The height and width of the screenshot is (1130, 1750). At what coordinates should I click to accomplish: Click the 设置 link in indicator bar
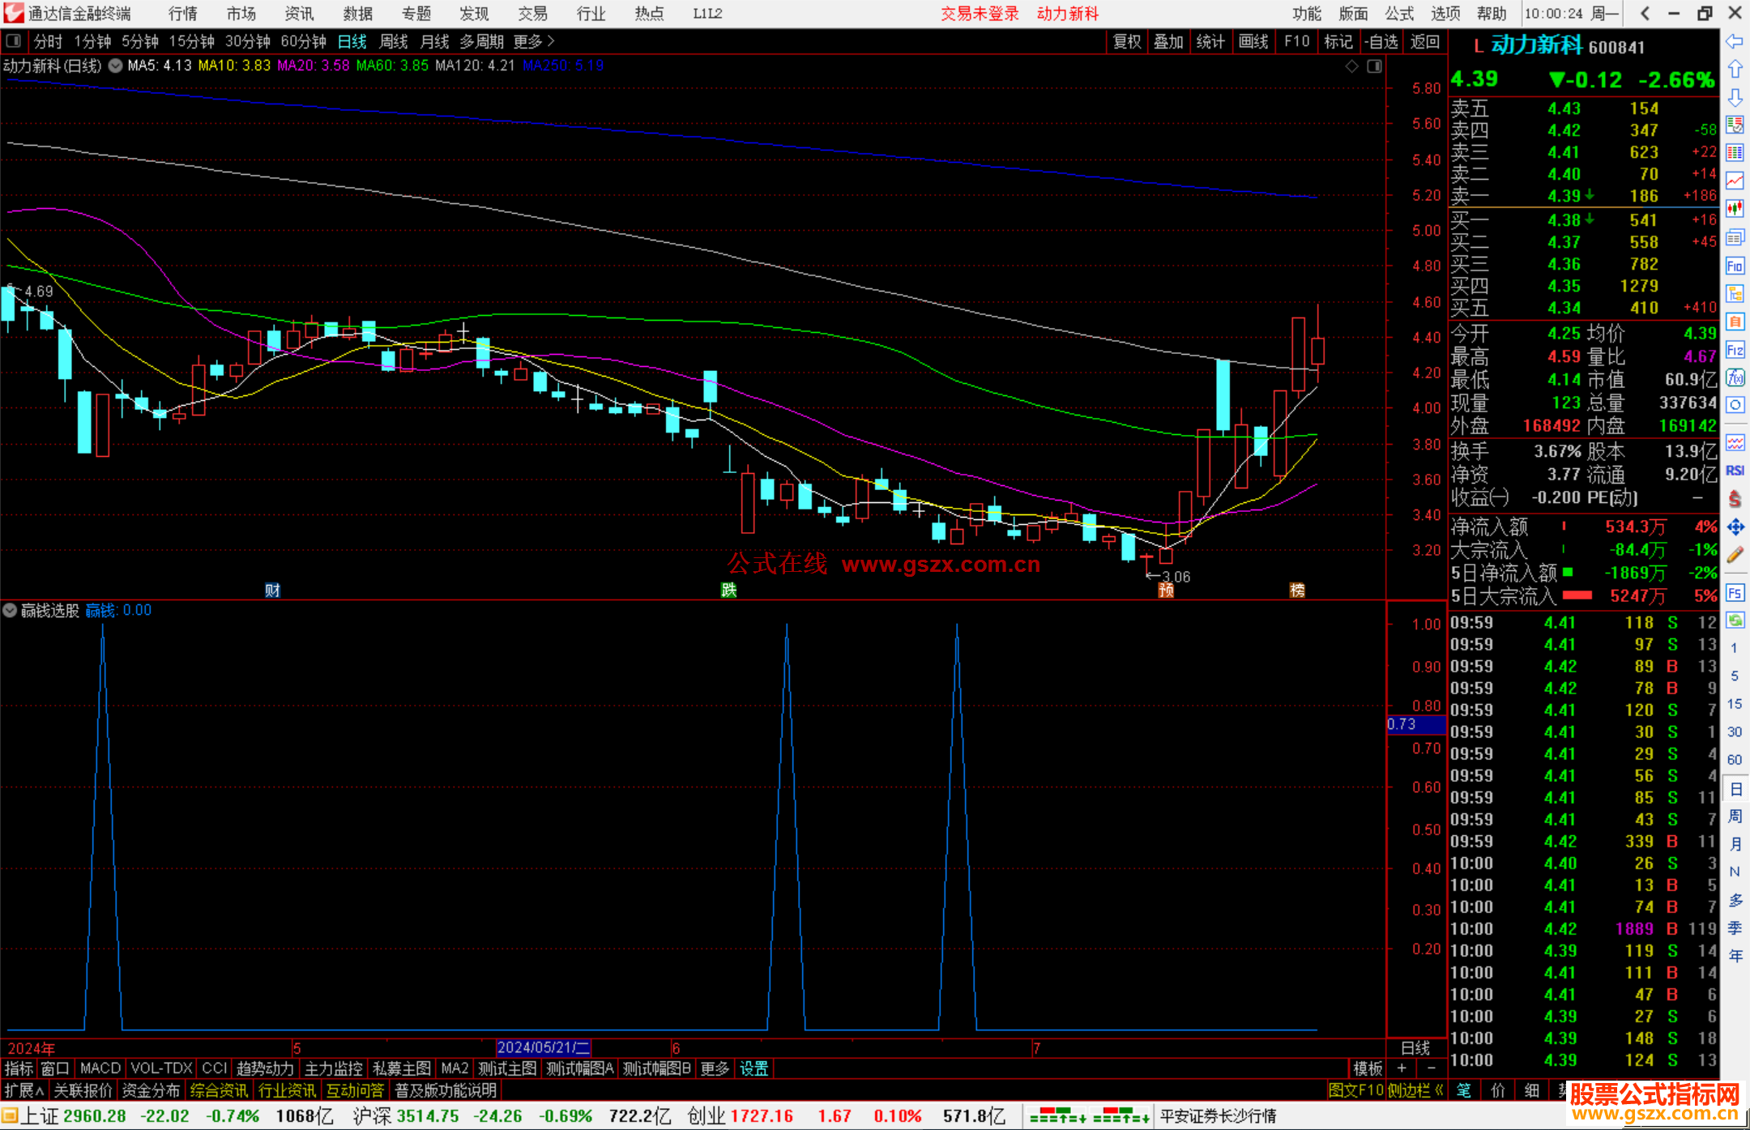[x=753, y=1068]
